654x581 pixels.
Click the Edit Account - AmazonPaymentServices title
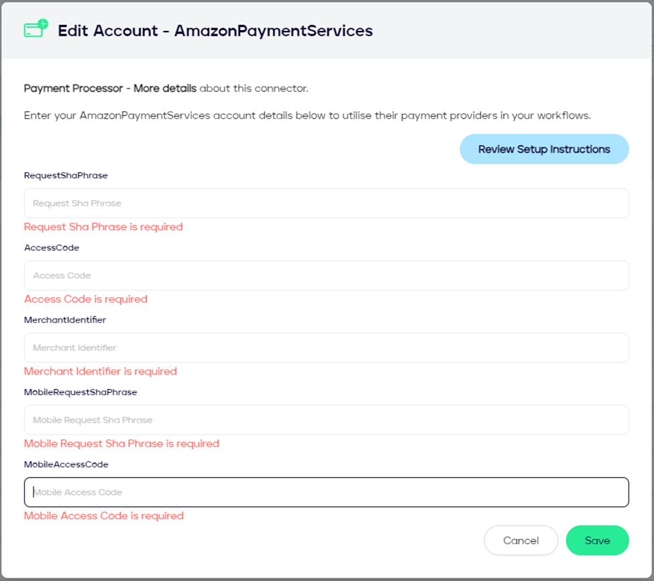pyautogui.click(x=215, y=30)
